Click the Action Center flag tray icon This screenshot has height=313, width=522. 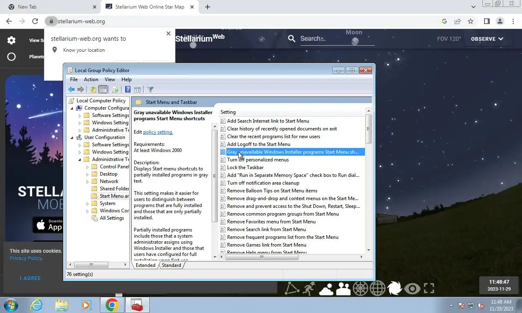(462, 305)
